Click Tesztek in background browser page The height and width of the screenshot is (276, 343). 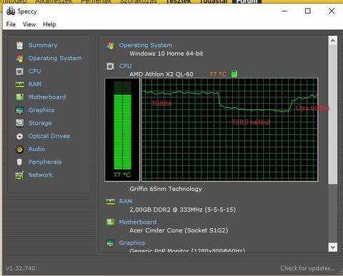(179, 1)
